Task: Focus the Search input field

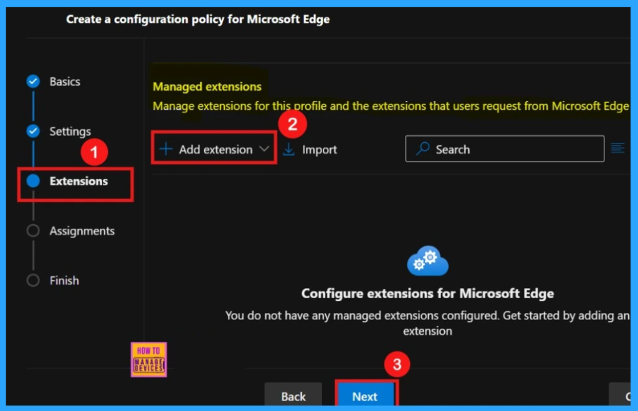Action: click(x=505, y=148)
